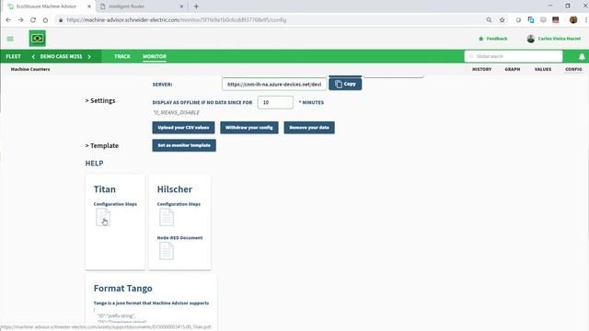
Task: Go to next machine chevron
Action: (x=89, y=57)
